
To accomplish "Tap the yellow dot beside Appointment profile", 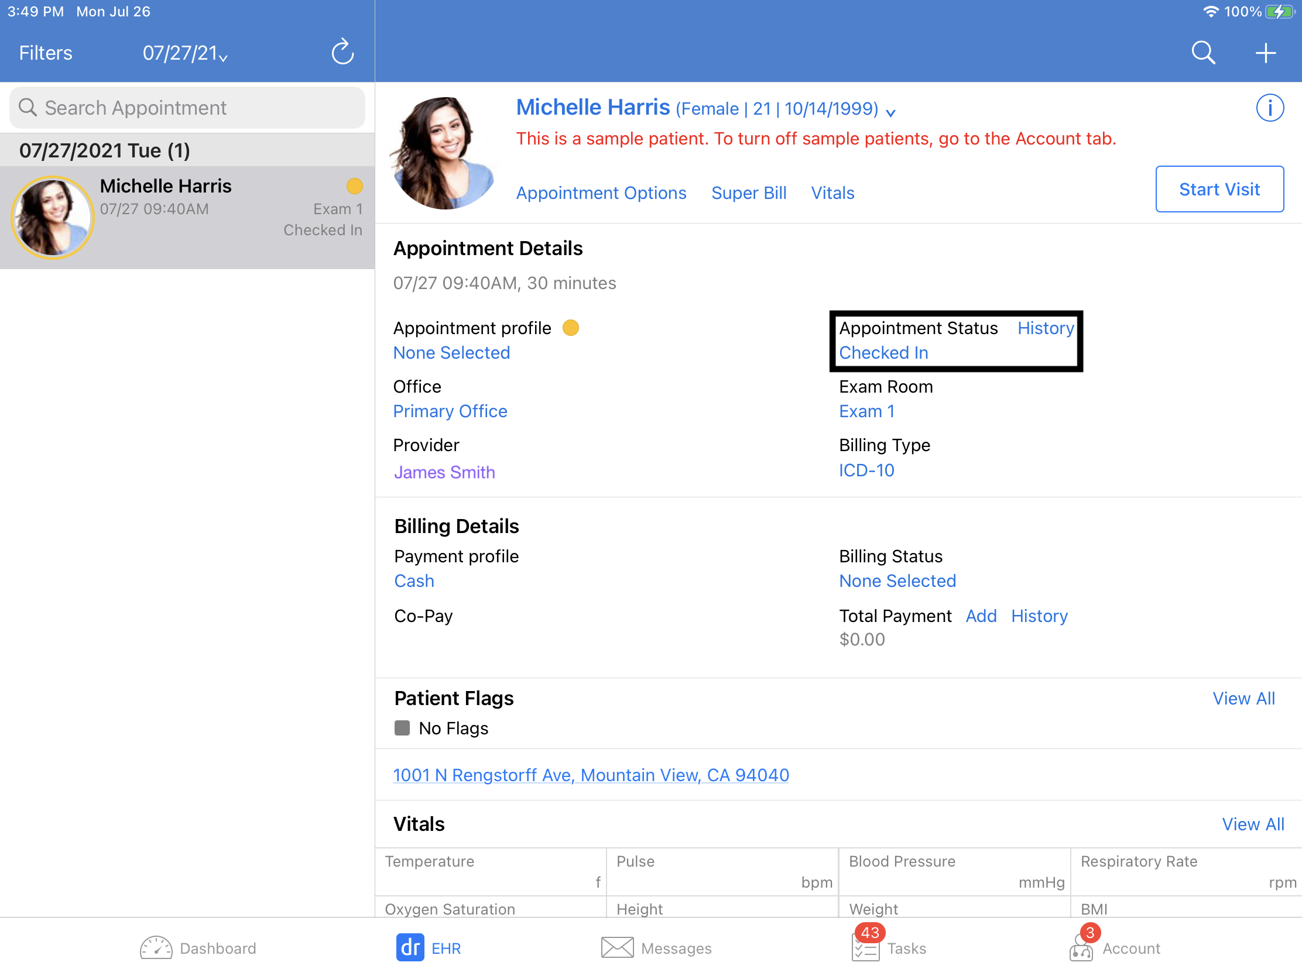I will (x=570, y=328).
